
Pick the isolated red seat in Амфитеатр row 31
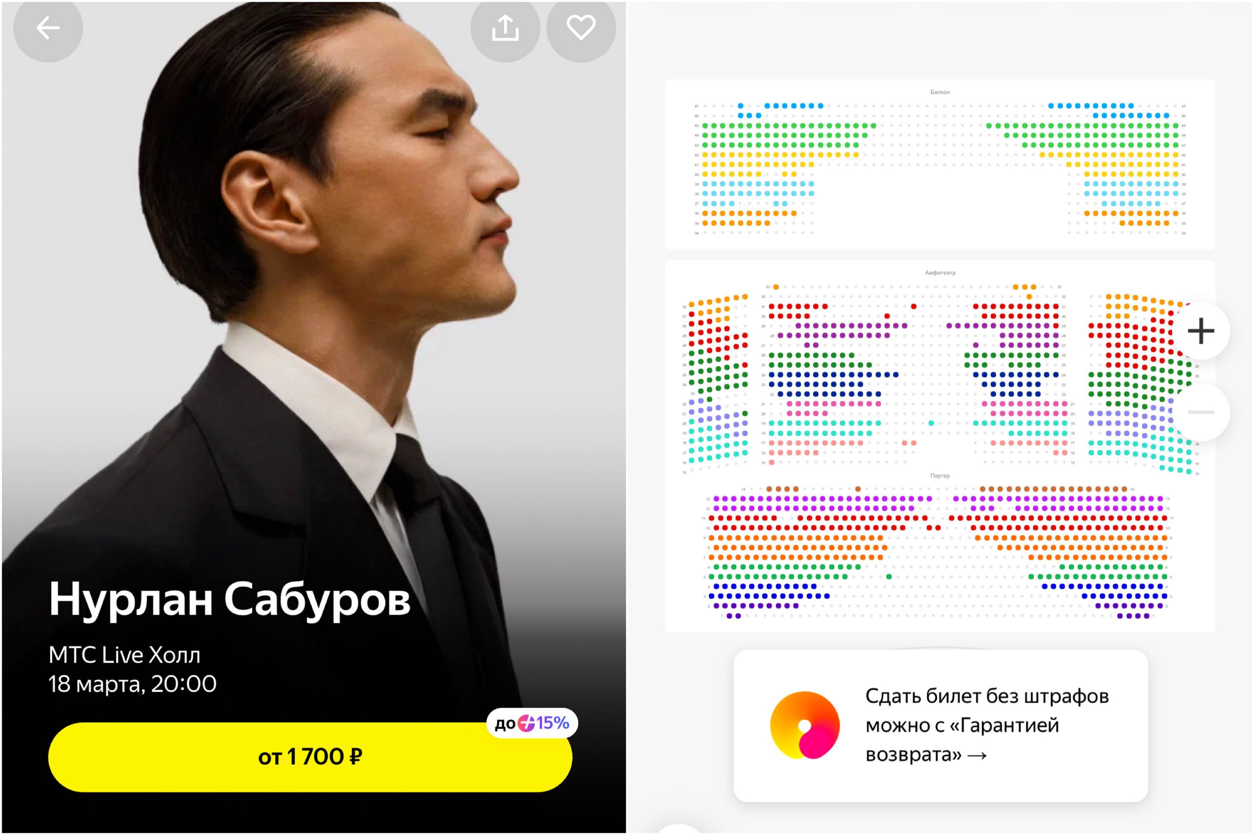[914, 307]
